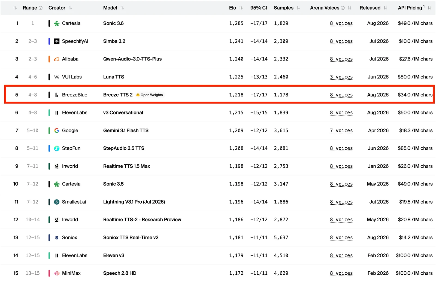Click the Range column header label
Screen dimensions: 436x282
[30, 8]
